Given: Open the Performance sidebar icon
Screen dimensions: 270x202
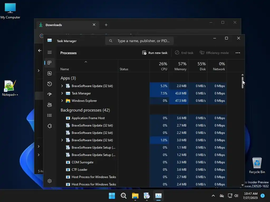Looking at the screenshot, I should pyautogui.click(x=50, y=74).
